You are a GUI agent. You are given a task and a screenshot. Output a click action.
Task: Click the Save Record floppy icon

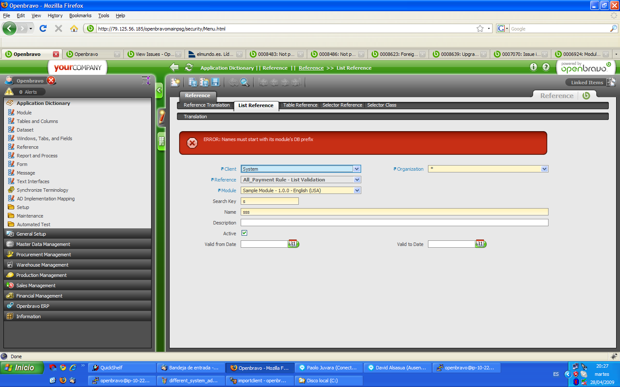click(216, 82)
